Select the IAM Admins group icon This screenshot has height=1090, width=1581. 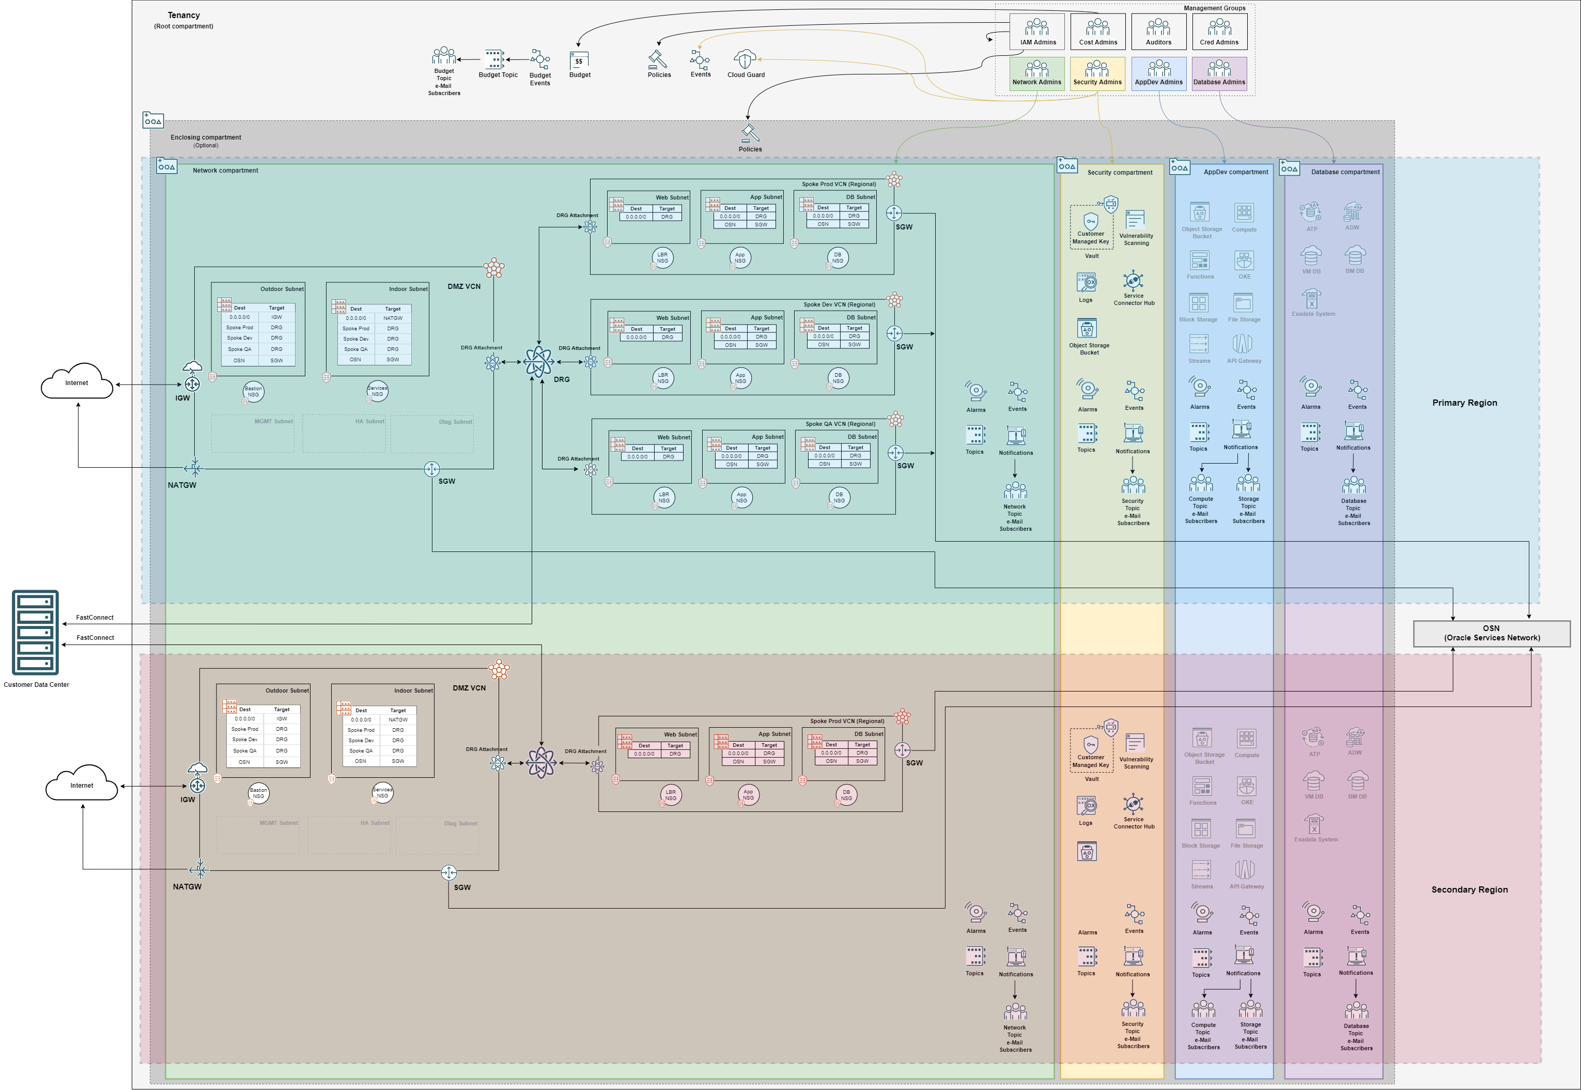(x=1036, y=27)
